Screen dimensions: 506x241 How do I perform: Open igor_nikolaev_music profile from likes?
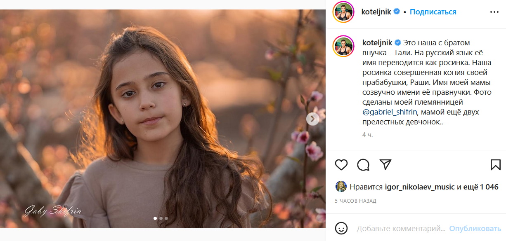(x=420, y=187)
